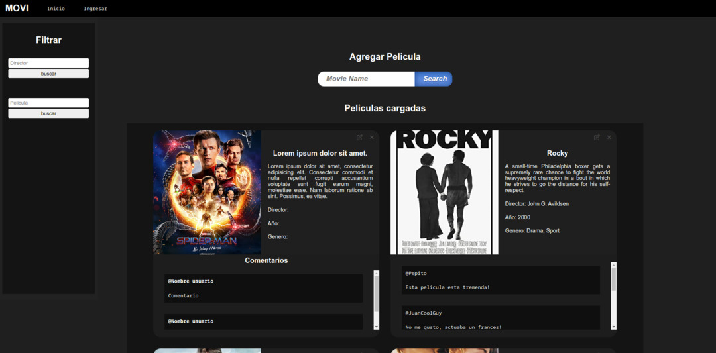
Task: Open the Inicio nav link
Action: coord(56,9)
